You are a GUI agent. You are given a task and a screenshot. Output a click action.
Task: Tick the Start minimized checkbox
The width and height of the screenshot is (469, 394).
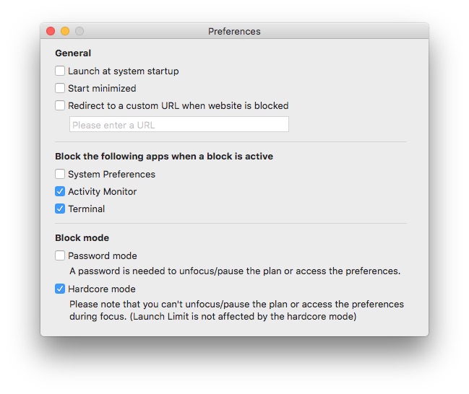click(60, 89)
